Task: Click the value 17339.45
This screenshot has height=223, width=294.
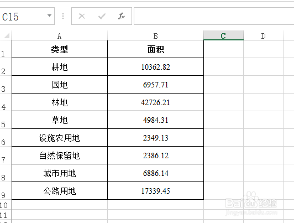Action: [x=155, y=191]
